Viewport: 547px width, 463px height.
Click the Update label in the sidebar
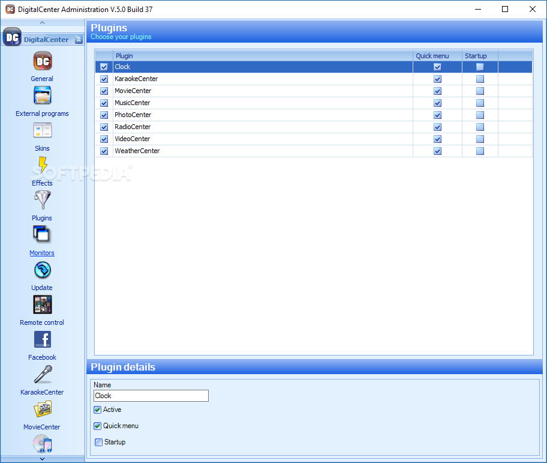42,288
